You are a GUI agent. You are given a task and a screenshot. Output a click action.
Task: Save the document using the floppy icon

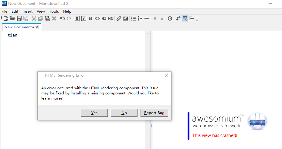[x=19, y=18]
